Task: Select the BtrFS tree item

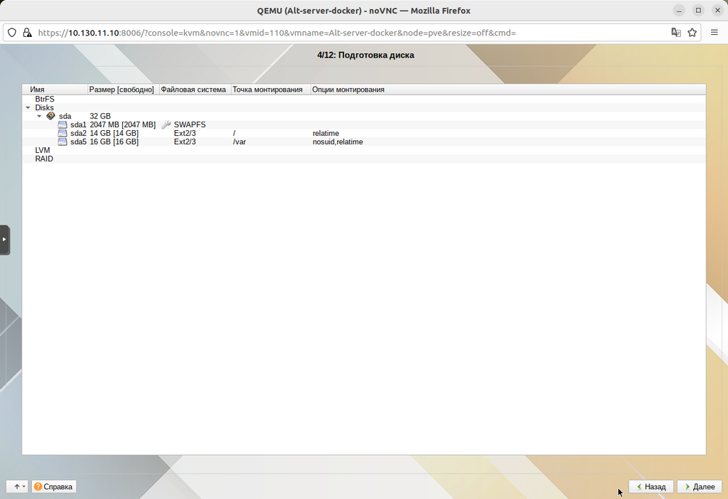Action: (45, 100)
